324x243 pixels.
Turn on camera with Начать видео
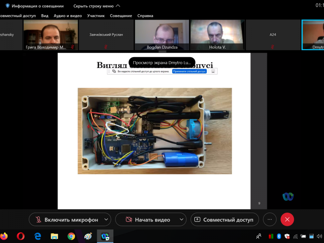click(x=147, y=220)
